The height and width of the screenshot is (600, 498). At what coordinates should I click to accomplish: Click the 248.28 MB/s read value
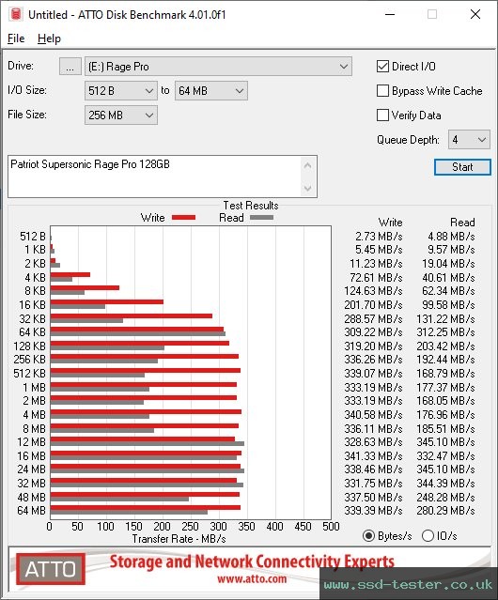pos(445,497)
